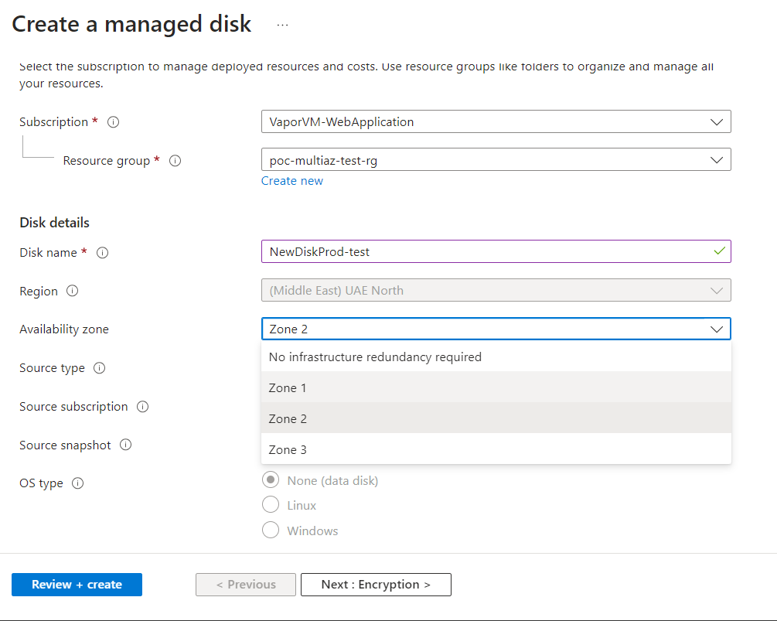Click the info icon beside OS type
Viewport: 777px width, 621px height.
(77, 483)
